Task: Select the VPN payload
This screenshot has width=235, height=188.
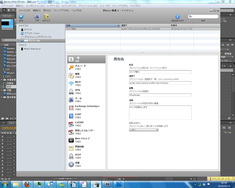Action: point(86,91)
